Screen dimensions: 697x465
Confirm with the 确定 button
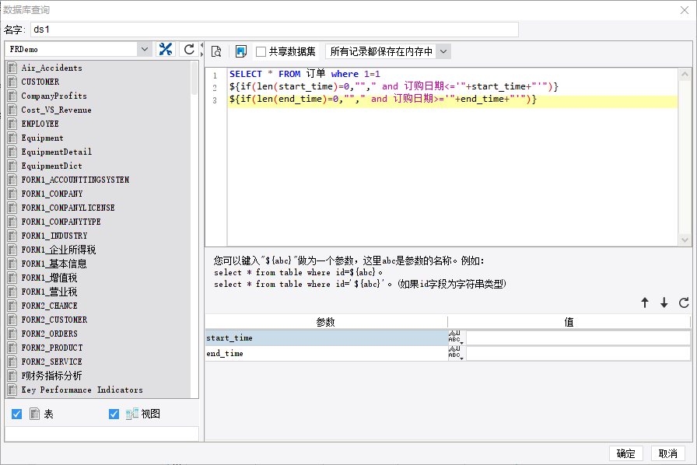tap(625, 453)
